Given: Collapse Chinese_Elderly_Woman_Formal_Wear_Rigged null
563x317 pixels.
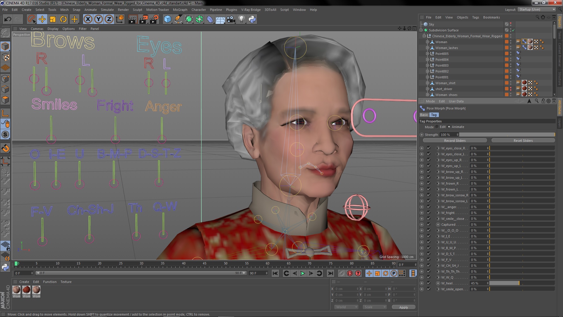Looking at the screenshot, I should (x=424, y=36).
